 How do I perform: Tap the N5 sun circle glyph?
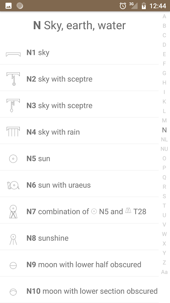coord(13,159)
